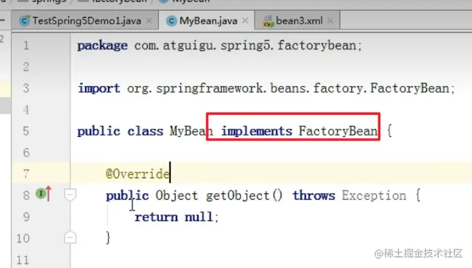
Task: Click the class icon on the TestSpring5Demo1.java tab
Action: (x=24, y=21)
